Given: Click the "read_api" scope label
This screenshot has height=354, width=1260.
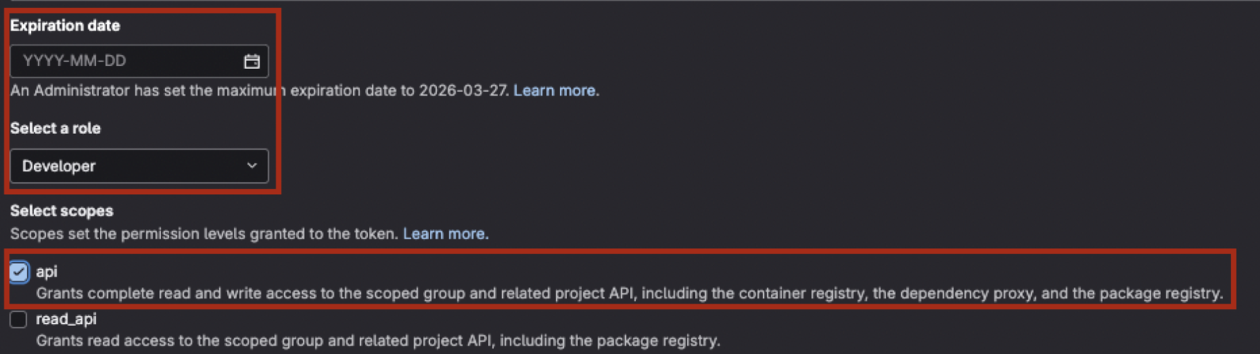Looking at the screenshot, I should tap(66, 319).
